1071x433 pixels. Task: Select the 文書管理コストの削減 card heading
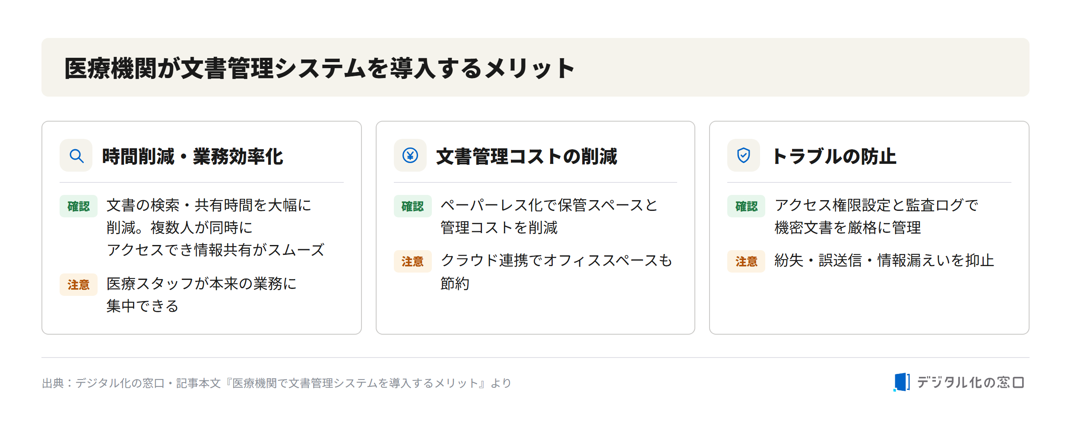click(x=527, y=156)
